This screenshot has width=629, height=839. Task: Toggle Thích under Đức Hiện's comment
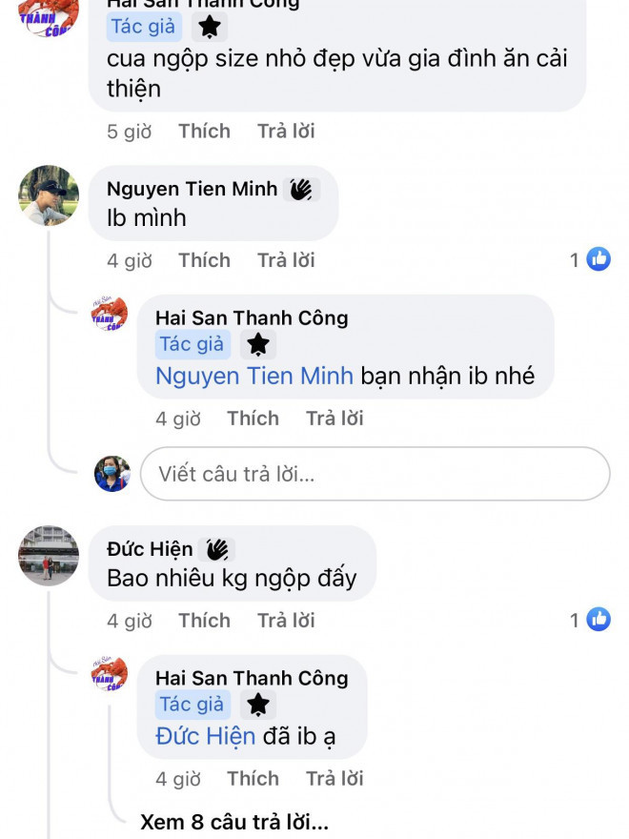click(204, 620)
